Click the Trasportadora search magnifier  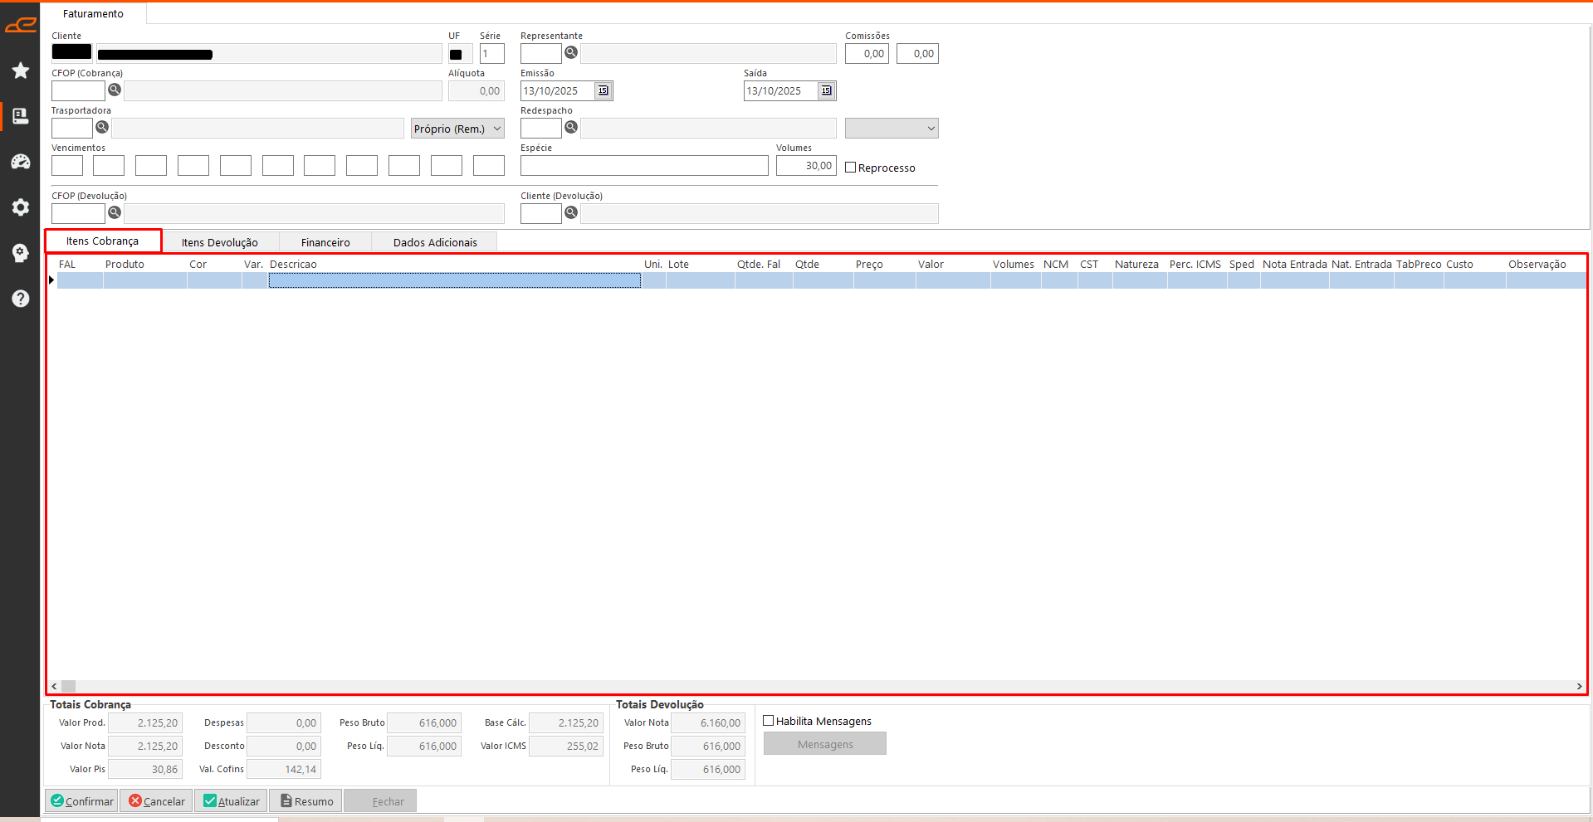pyautogui.click(x=102, y=127)
